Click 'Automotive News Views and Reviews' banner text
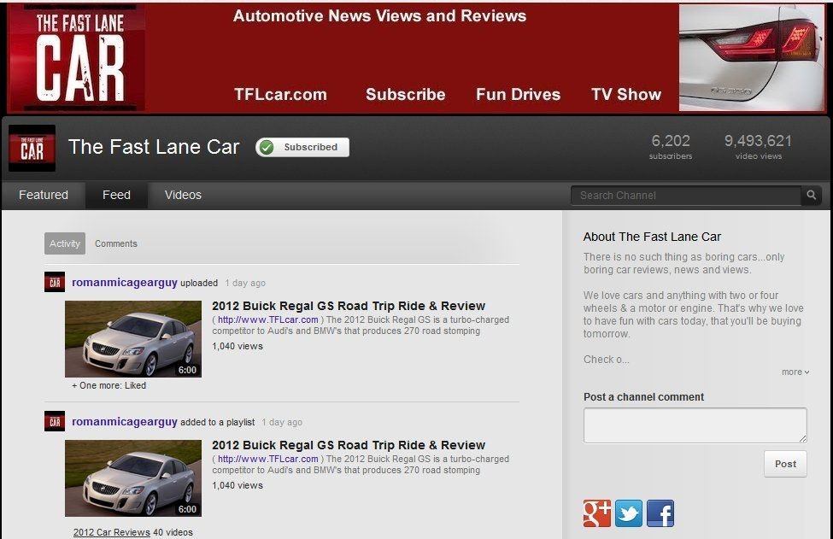 [379, 16]
